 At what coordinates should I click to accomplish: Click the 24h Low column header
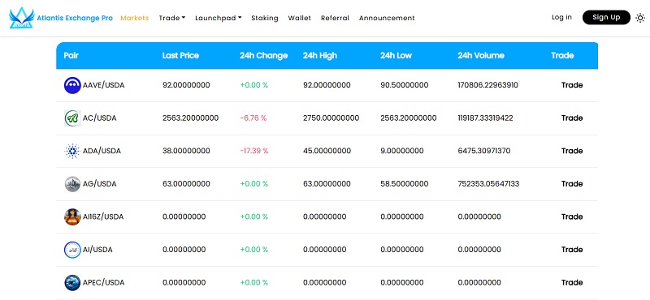click(x=396, y=55)
